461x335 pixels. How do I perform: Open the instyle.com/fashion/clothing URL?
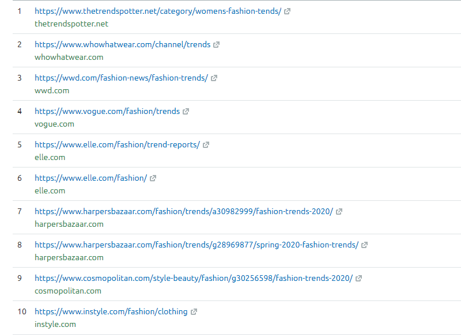(x=111, y=312)
